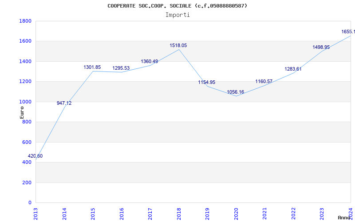This screenshot has width=355, height=222.
Task: Select the 947.12 data label
Action: coord(64,103)
